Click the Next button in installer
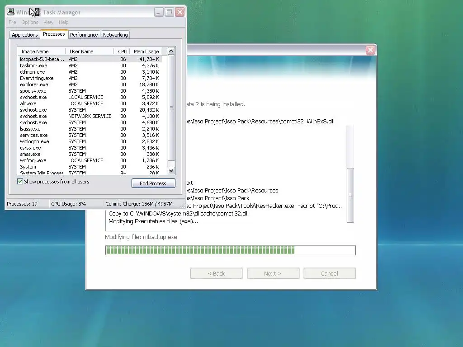Viewport: 463px width, 347px height. (x=273, y=273)
